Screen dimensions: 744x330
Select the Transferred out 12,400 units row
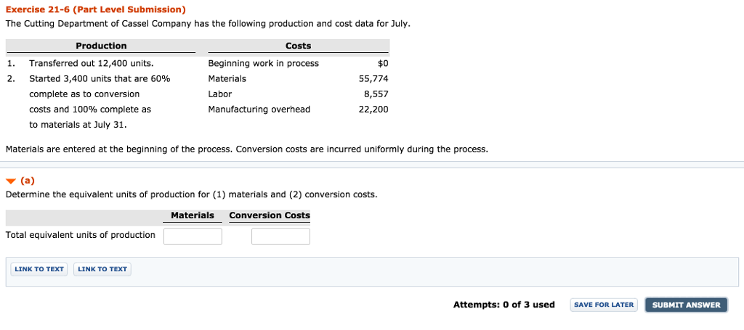coord(91,63)
